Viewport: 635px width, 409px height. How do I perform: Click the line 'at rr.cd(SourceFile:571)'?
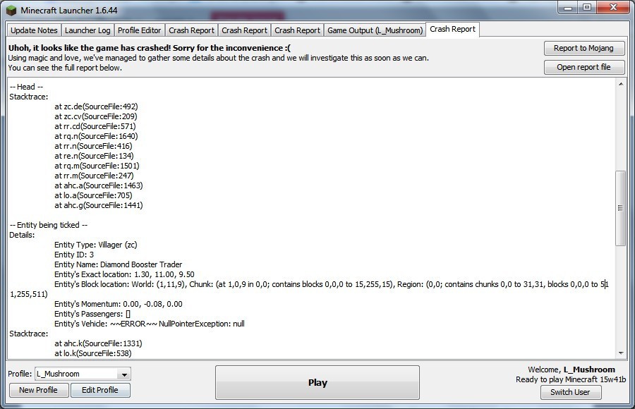click(95, 126)
